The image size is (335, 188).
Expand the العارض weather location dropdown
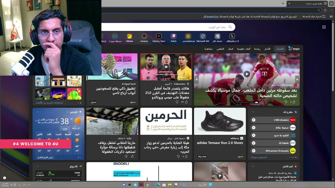pos(68,112)
